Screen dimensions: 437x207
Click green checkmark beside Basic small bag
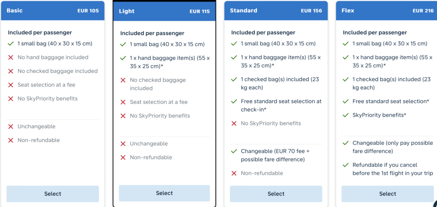coord(11,44)
